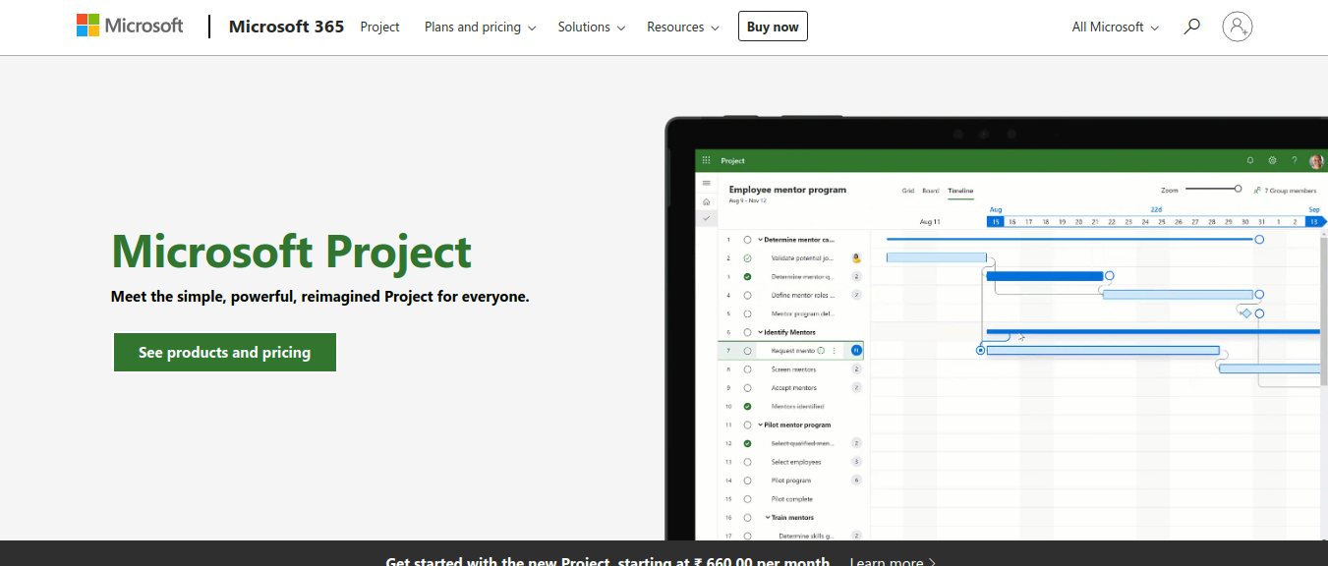
Task: Click the milestone diamond on the timeline
Action: pyautogui.click(x=1246, y=313)
